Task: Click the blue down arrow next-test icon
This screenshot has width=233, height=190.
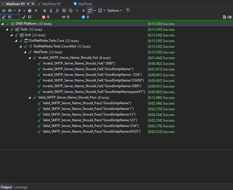Action: pyautogui.click(x=83, y=11)
